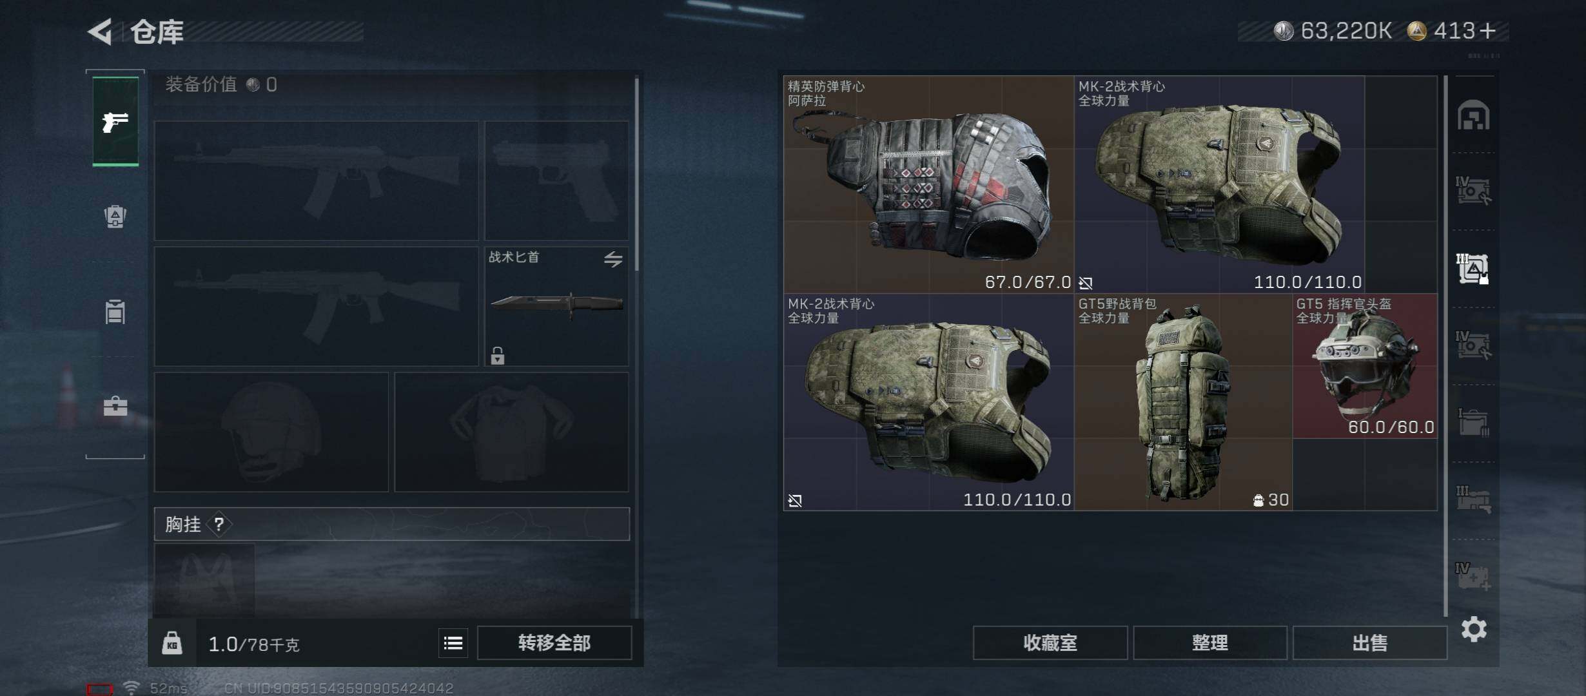Click the lock icon under the tactical knife

497,355
